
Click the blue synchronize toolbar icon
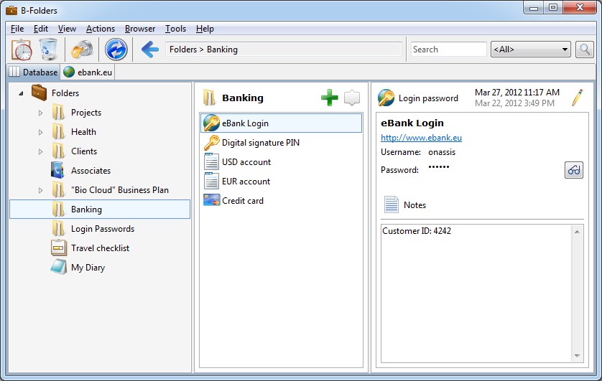pos(116,50)
